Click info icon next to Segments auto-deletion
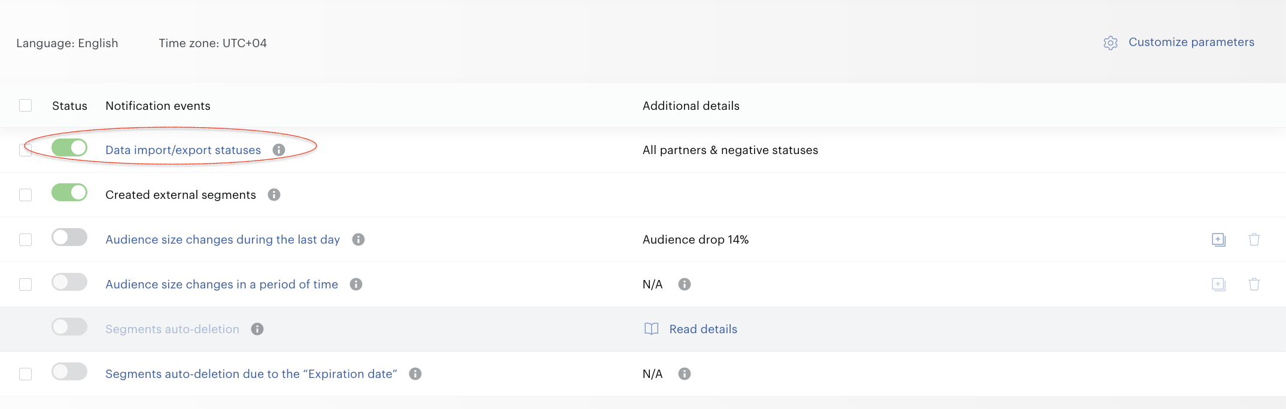This screenshot has height=409, width=1286. coord(257,329)
